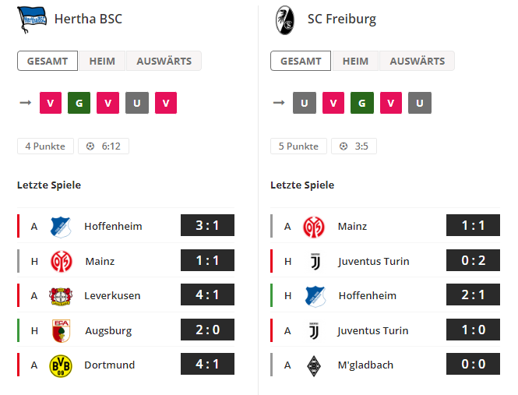The height and width of the screenshot is (395, 518).
Task: Click the green G form badge for Hertha
Action: (79, 103)
